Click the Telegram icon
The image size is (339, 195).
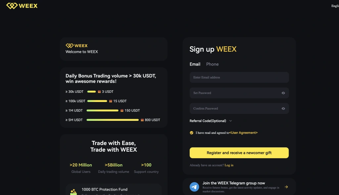point(194,187)
